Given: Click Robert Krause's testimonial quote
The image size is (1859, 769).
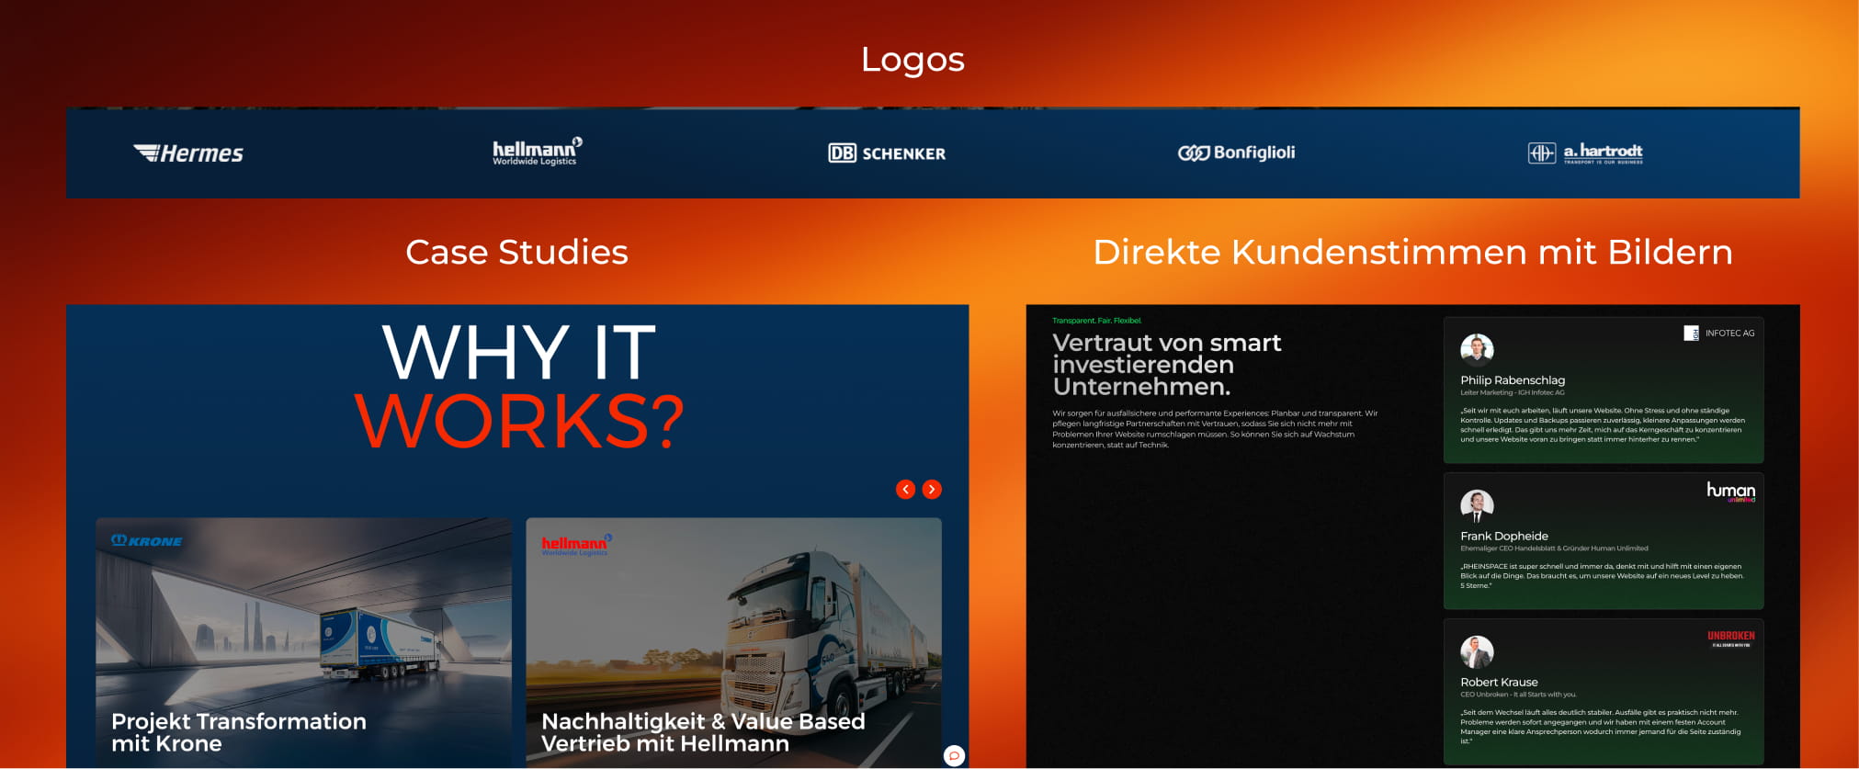Looking at the screenshot, I should [x=1600, y=727].
